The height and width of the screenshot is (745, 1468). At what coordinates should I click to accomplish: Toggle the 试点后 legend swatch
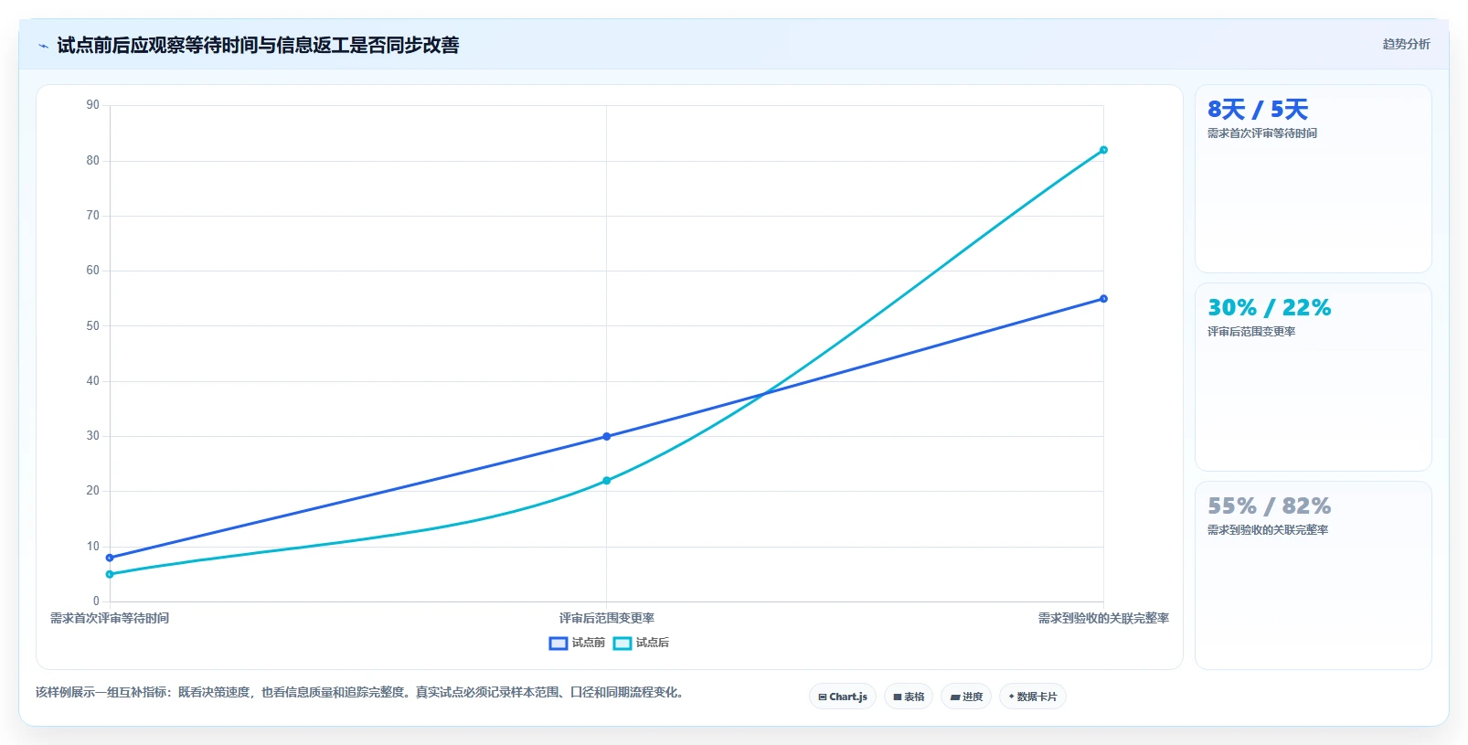point(622,644)
